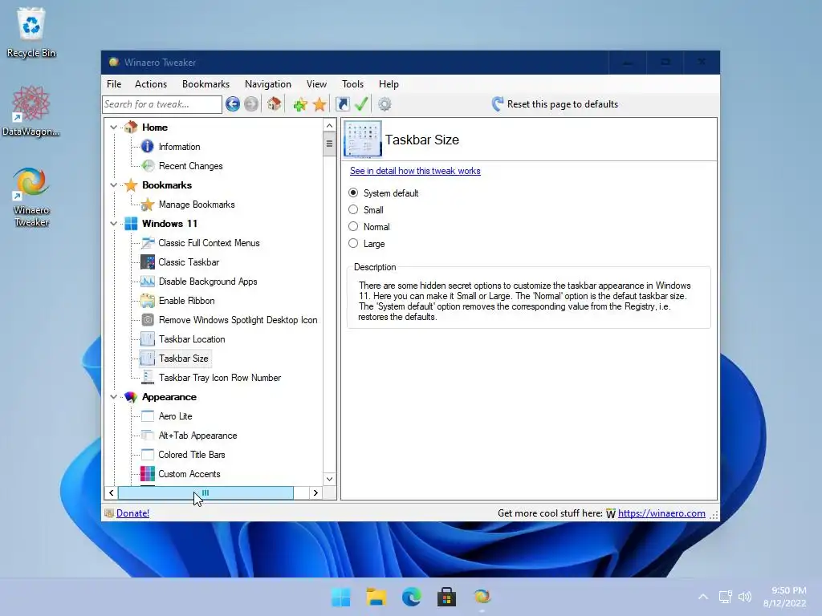The width and height of the screenshot is (822, 616).
Task: Click the Information blue info icon
Action: pos(148,147)
